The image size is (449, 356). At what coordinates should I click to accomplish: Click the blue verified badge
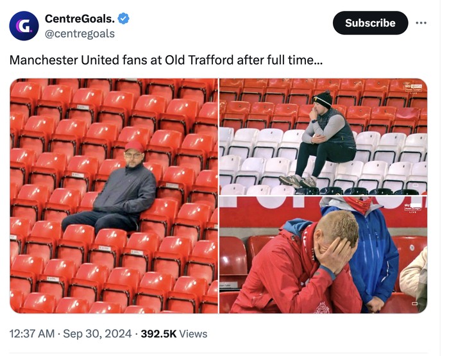123,19
